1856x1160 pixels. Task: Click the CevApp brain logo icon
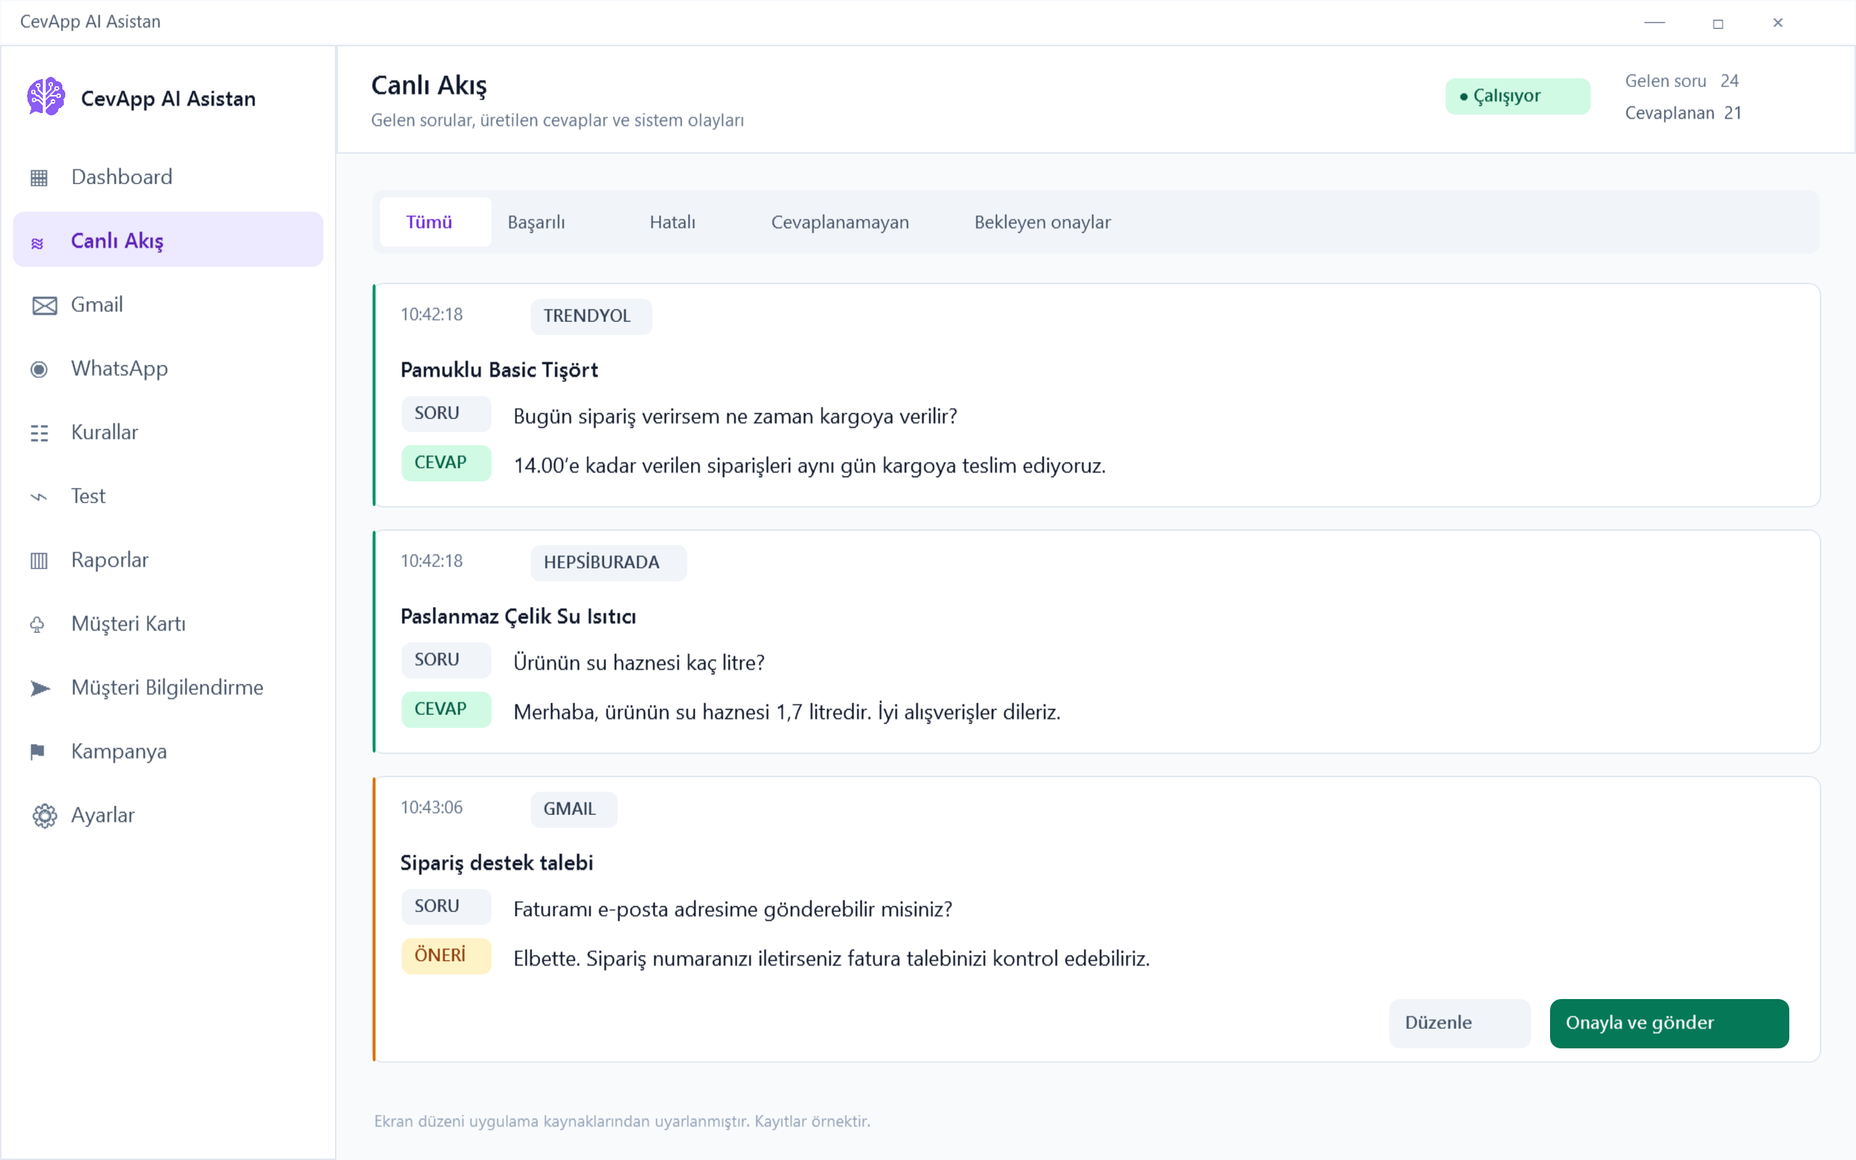pos(46,96)
